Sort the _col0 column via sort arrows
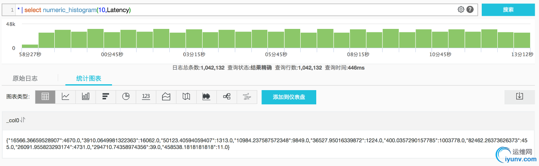This screenshot has width=539, height=166. [23, 120]
